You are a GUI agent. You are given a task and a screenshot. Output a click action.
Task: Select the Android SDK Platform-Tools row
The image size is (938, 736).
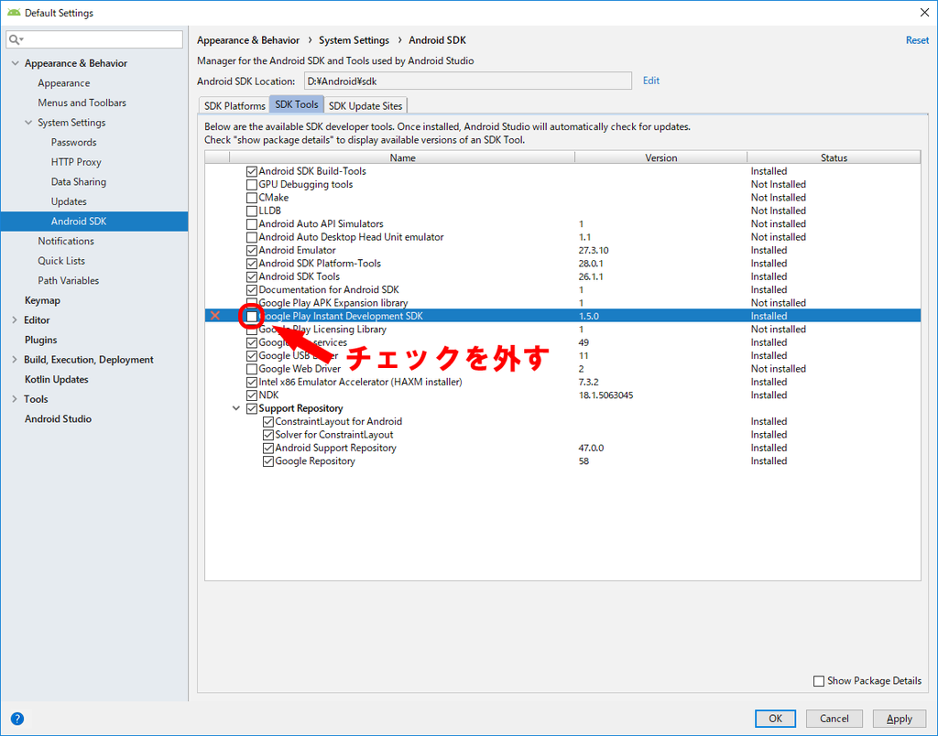(x=562, y=264)
